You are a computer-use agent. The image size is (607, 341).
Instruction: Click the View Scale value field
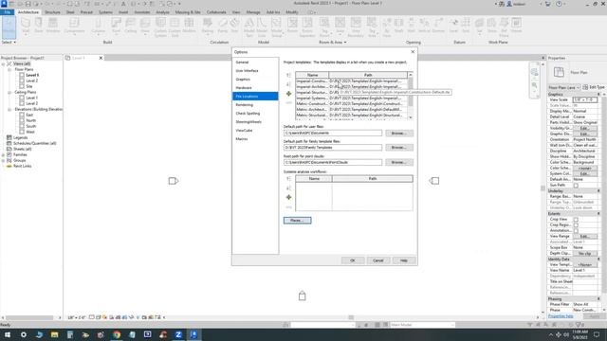[x=585, y=99]
